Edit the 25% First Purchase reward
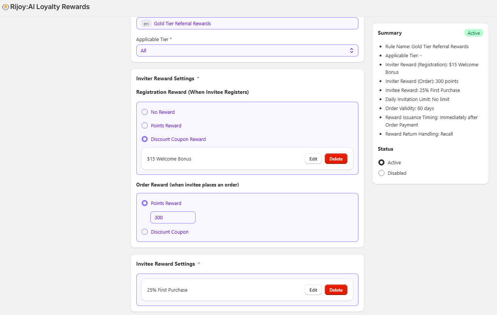The width and height of the screenshot is (497, 315). (313, 290)
